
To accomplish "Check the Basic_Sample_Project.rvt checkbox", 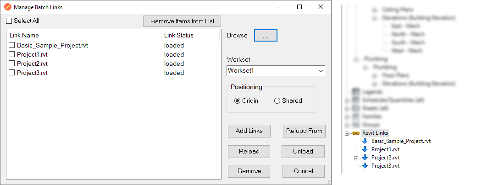I will [12, 46].
